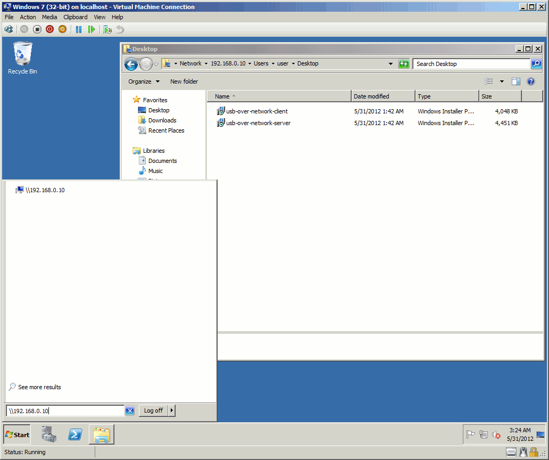Click the change view icon

tap(489, 81)
